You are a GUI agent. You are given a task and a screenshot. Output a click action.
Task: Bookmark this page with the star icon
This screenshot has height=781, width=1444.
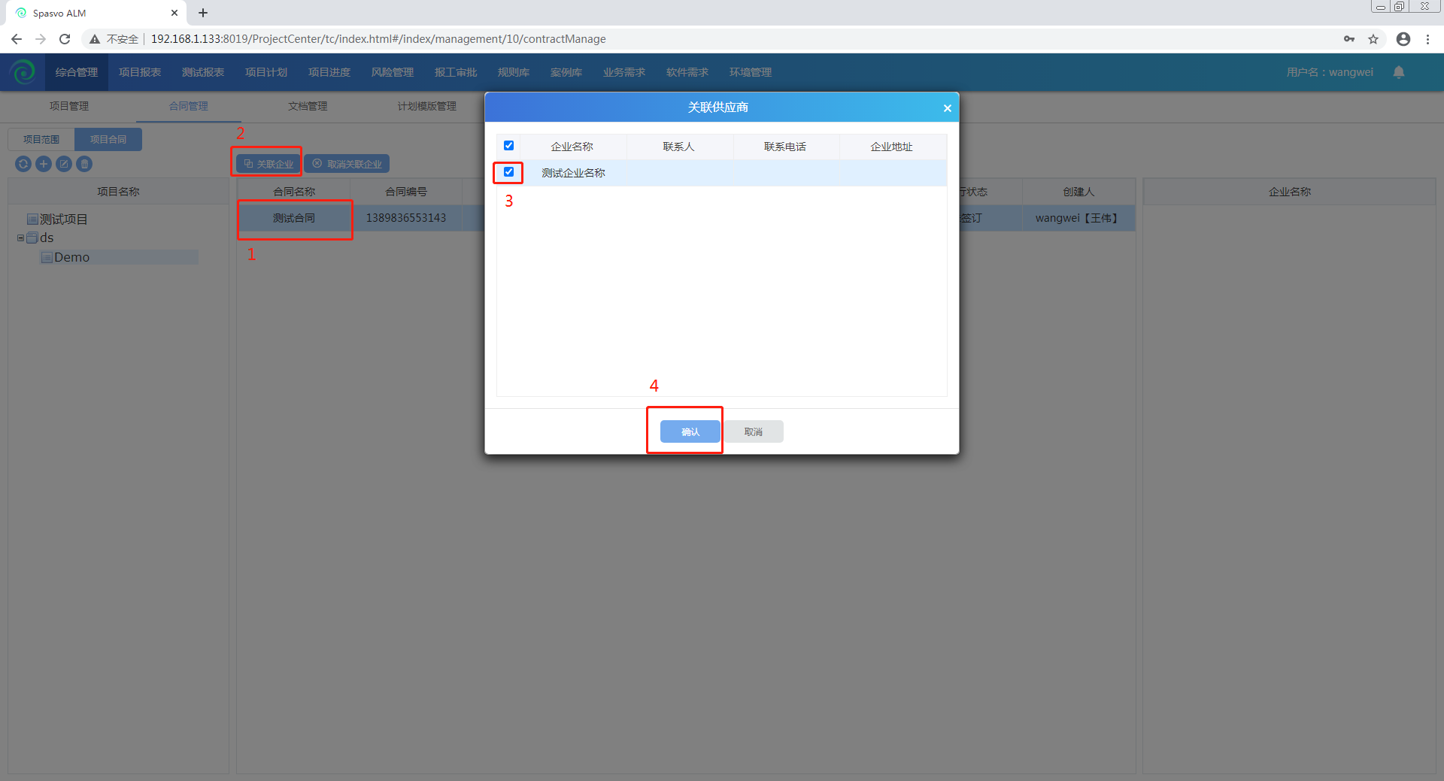click(x=1373, y=39)
